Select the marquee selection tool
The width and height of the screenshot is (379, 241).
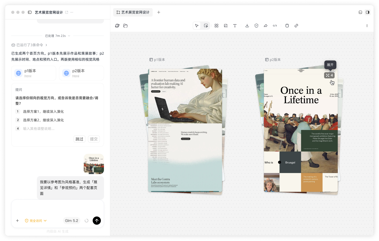pos(206,26)
